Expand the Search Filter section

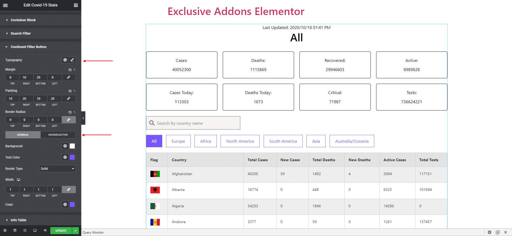[x=41, y=34]
